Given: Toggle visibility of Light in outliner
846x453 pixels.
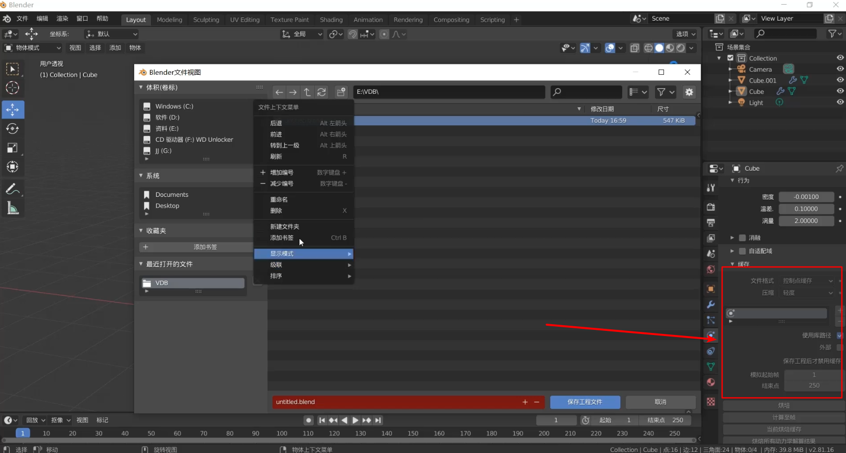Looking at the screenshot, I should (x=840, y=103).
